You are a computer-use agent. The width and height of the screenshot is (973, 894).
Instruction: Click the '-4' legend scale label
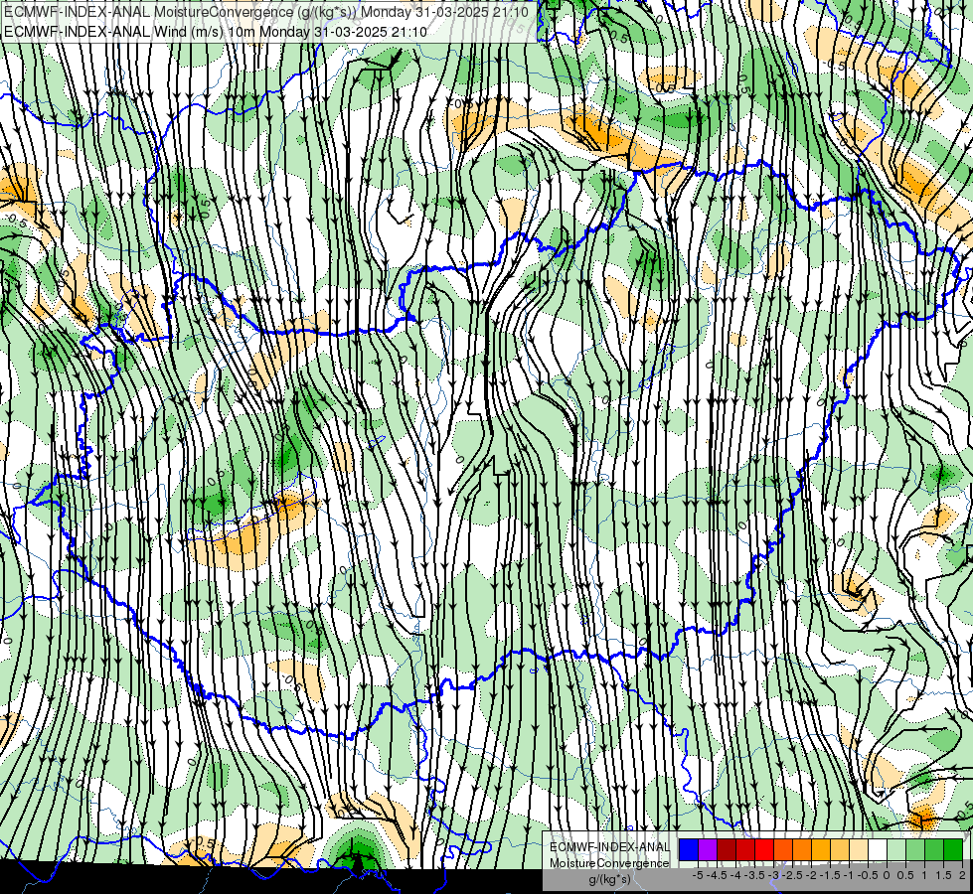click(x=735, y=875)
